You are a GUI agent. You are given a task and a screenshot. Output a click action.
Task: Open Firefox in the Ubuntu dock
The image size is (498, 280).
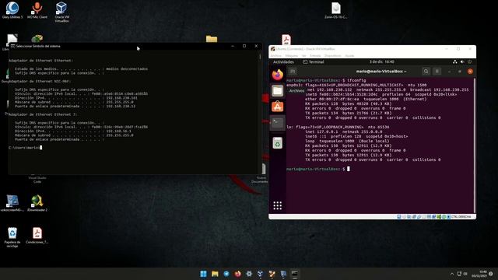(x=277, y=75)
